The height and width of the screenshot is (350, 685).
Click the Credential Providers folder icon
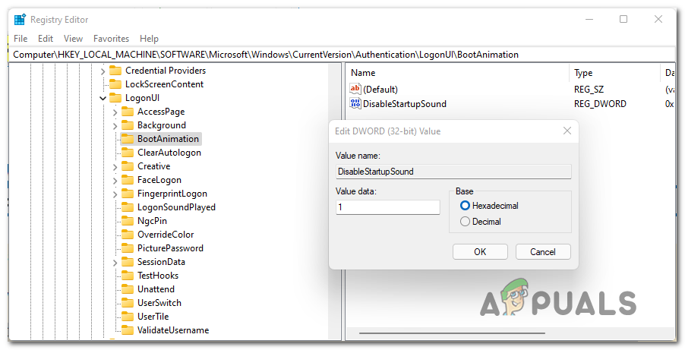pyautogui.click(x=115, y=71)
